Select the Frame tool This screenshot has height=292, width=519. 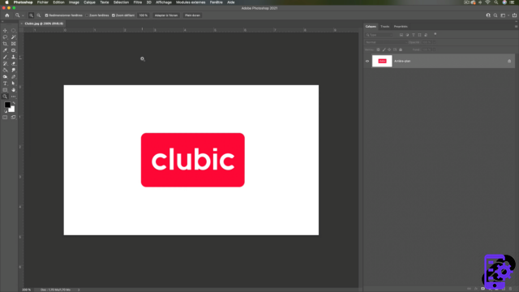pyautogui.click(x=14, y=44)
